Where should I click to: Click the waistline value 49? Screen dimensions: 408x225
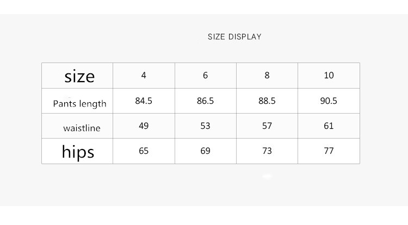pos(144,126)
